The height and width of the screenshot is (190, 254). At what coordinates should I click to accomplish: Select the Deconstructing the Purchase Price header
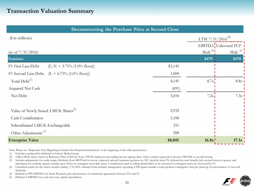[125, 29]
